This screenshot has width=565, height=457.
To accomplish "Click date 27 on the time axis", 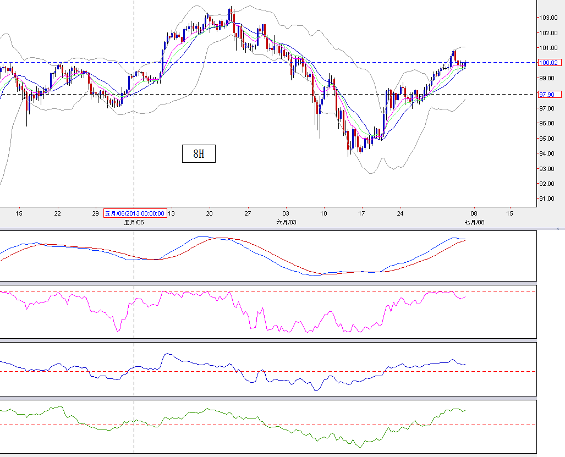I will coord(248,213).
